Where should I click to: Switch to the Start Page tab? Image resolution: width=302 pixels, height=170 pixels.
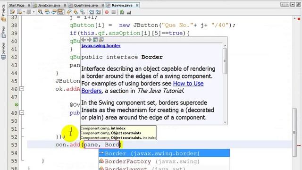17,5
